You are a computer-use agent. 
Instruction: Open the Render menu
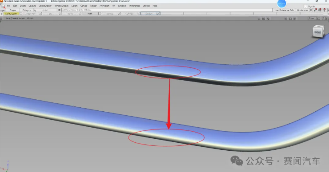(x=93, y=6)
